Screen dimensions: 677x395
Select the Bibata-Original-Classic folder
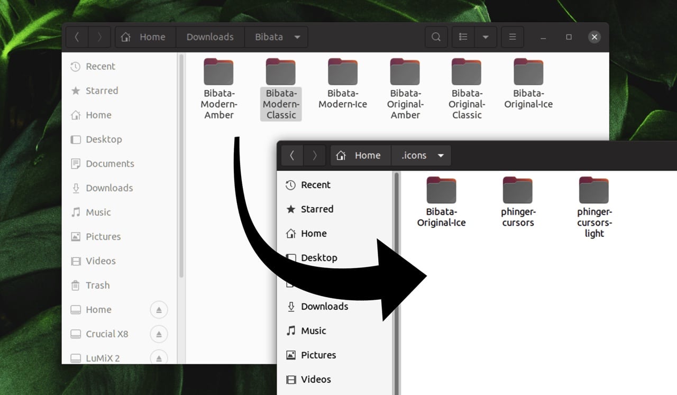tap(466, 89)
